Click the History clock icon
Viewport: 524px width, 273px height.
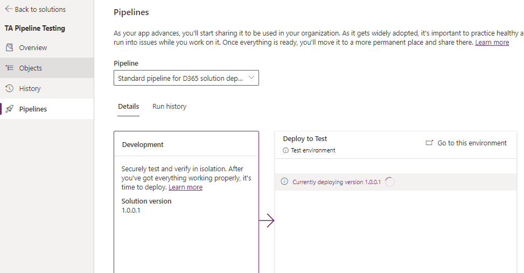coord(9,88)
